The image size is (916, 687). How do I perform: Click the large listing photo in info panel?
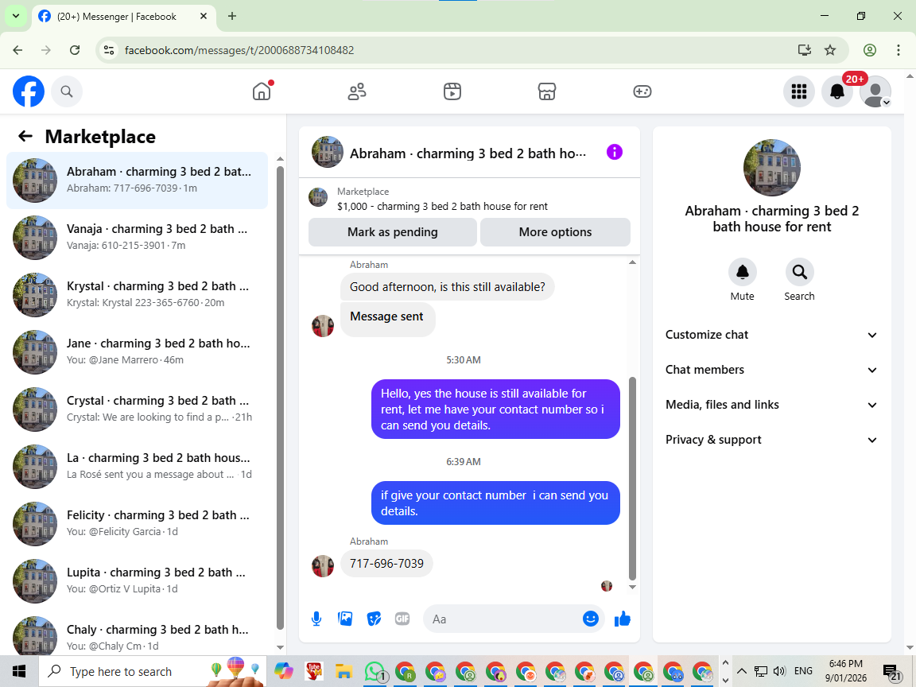772,168
